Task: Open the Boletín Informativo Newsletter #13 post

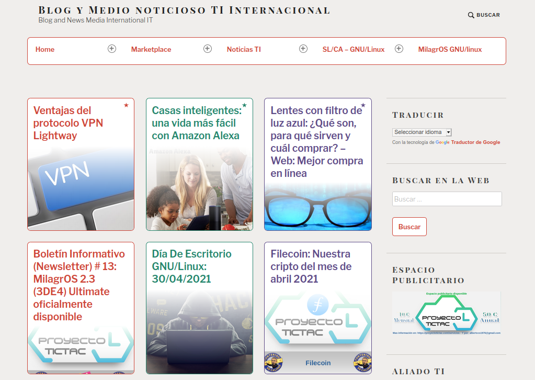Action: click(x=79, y=285)
